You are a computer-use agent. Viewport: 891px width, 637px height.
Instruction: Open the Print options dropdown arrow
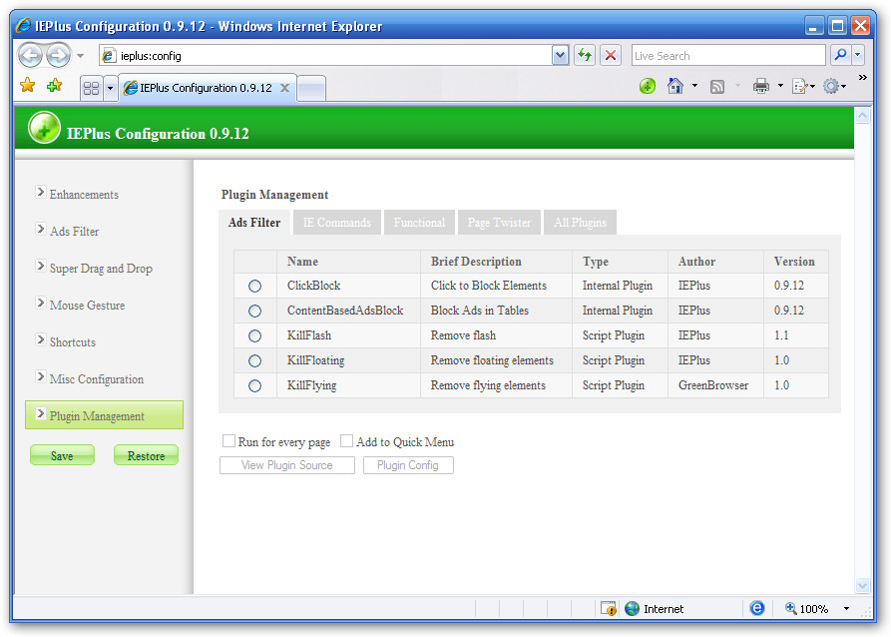click(780, 86)
